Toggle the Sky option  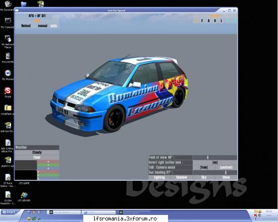point(204,177)
